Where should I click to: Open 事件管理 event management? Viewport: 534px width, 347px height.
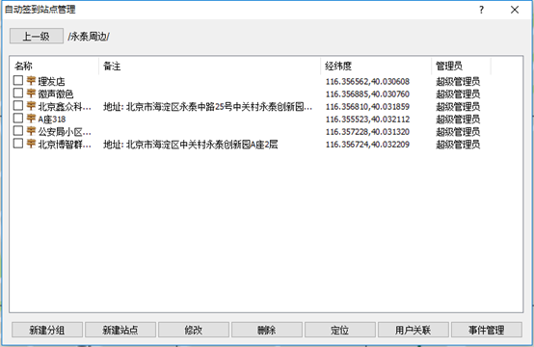click(487, 330)
